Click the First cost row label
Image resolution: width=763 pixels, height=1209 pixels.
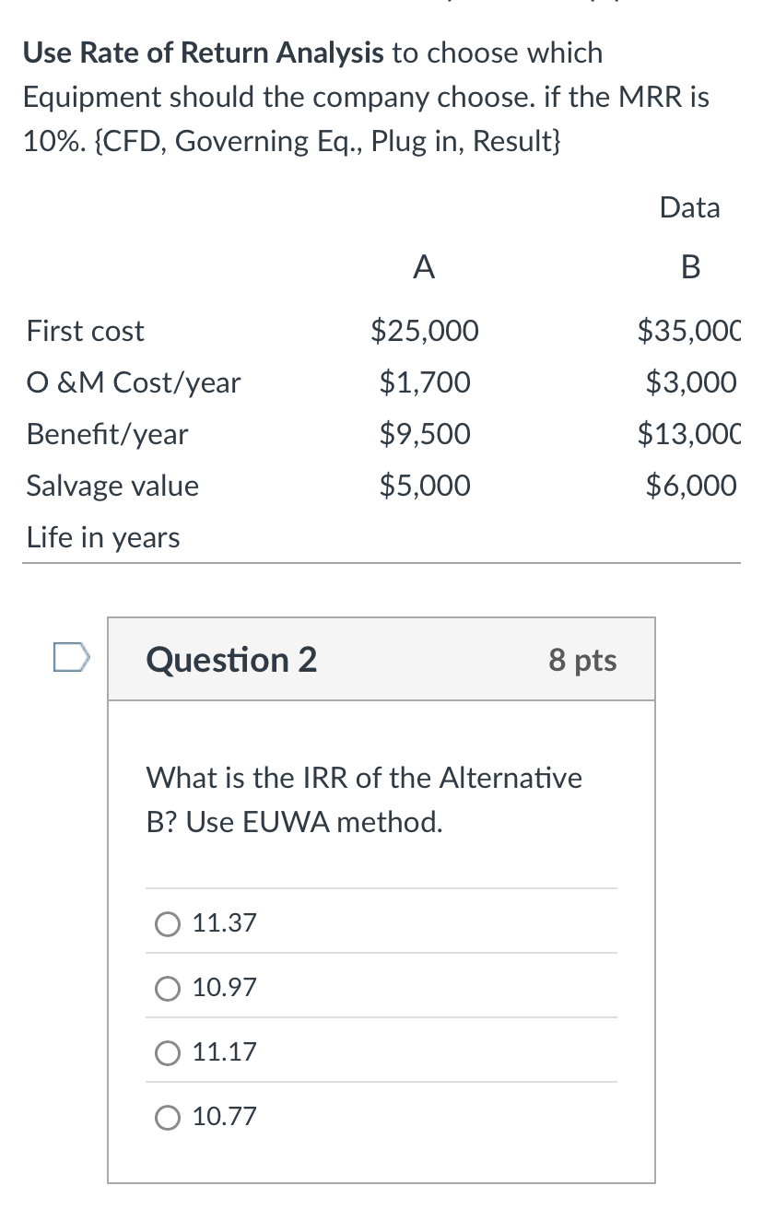[x=85, y=331]
